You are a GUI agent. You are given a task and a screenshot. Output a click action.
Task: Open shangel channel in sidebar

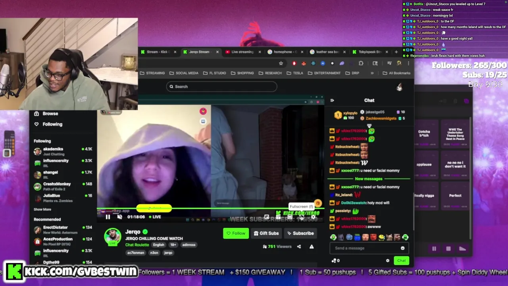pyautogui.click(x=63, y=174)
